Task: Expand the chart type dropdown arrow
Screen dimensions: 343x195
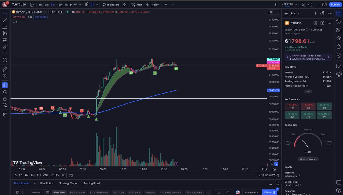Action: [97, 5]
